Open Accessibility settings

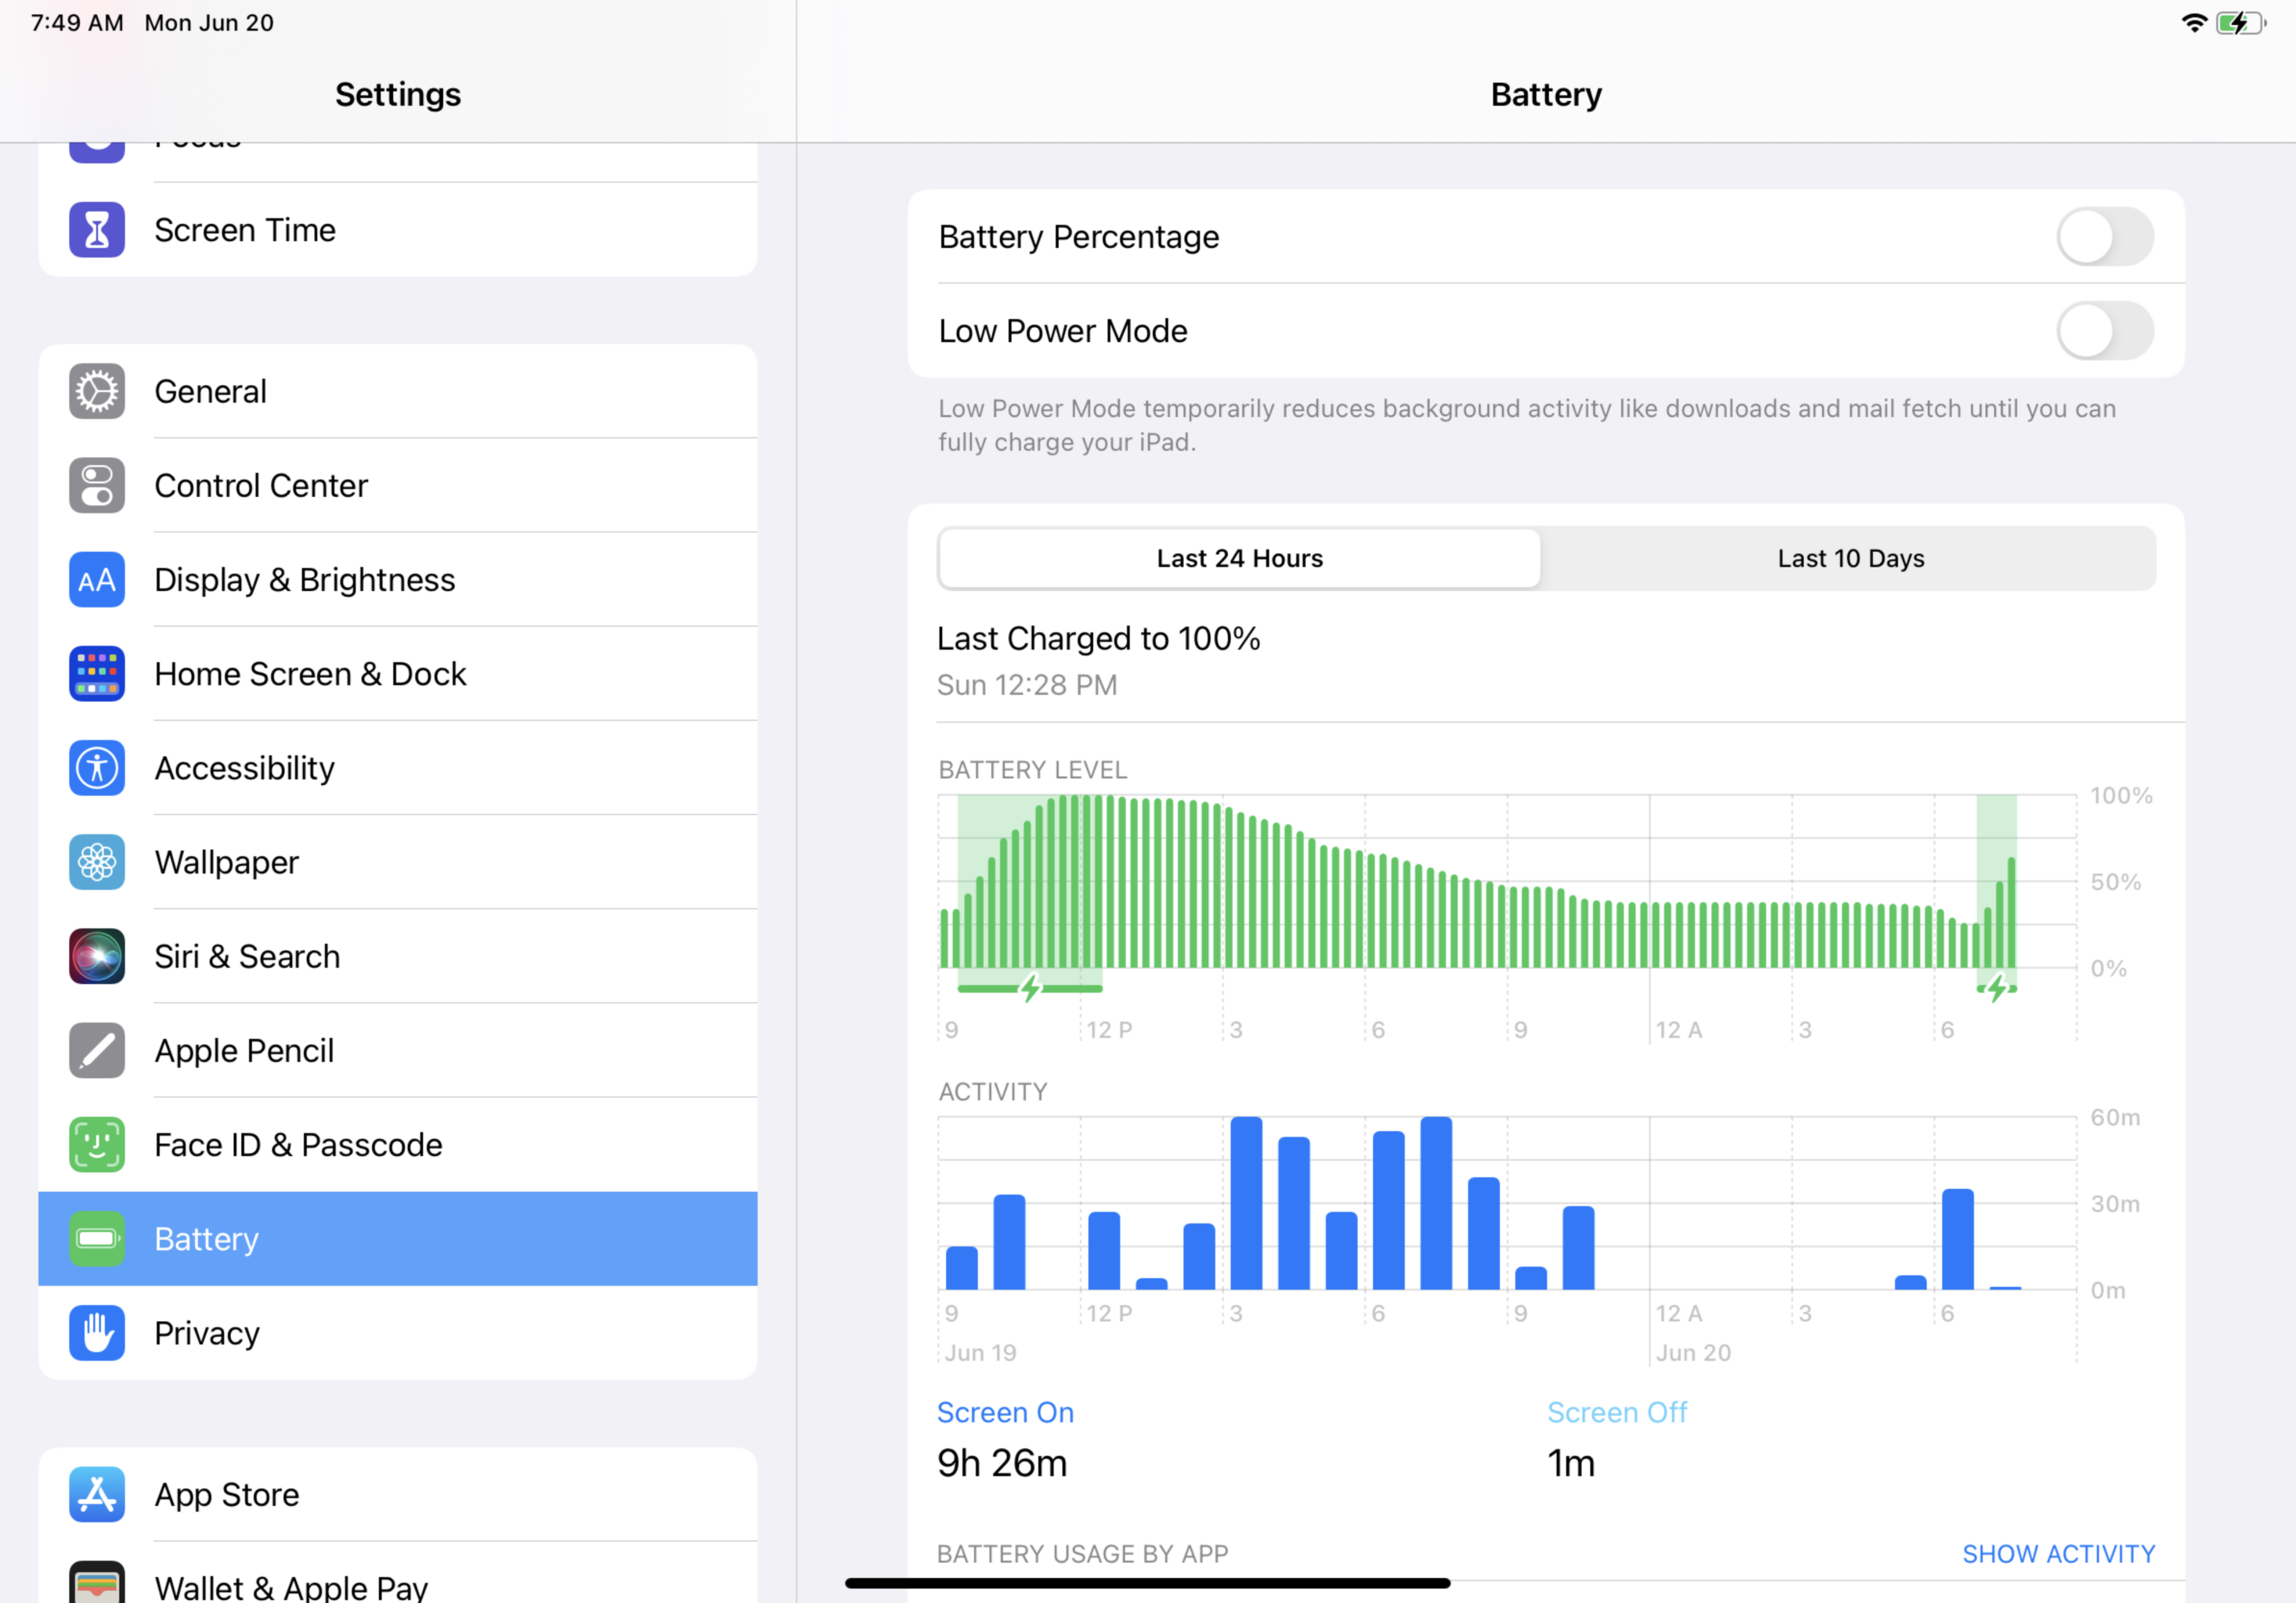398,769
